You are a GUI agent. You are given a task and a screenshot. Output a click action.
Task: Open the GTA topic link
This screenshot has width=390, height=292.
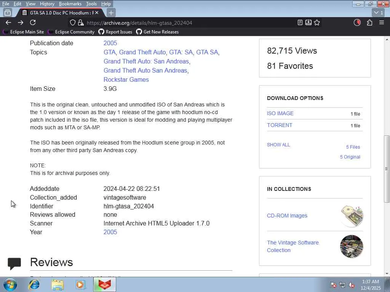[109, 52]
